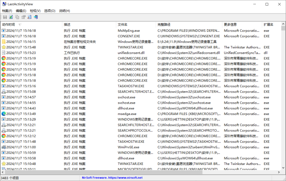Click the star icon of 15:15:48 TWINKSTAR row
This screenshot has width=286, height=181.
point(4,47)
